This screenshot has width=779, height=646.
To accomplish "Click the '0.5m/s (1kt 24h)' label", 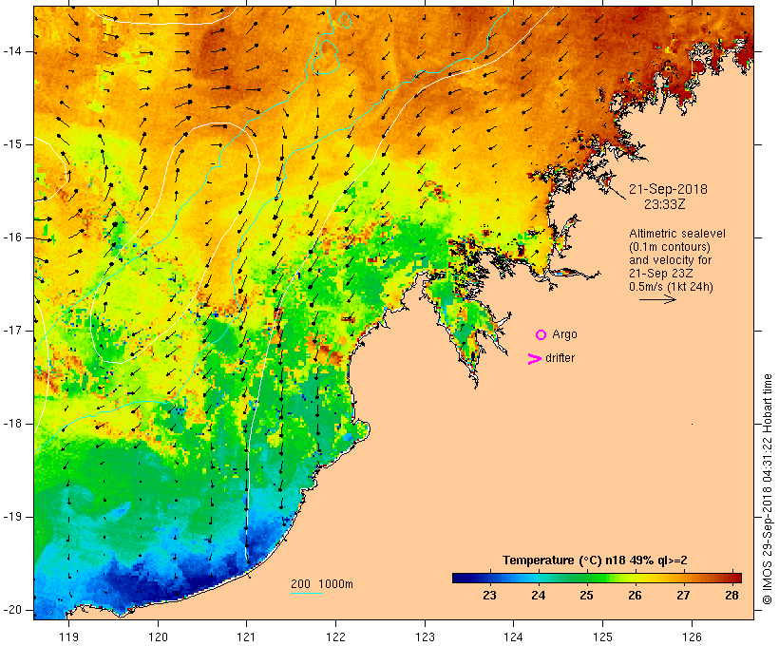I will pos(671,287).
